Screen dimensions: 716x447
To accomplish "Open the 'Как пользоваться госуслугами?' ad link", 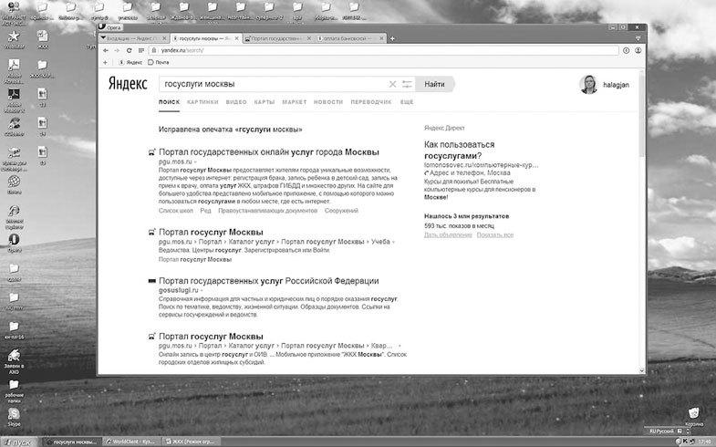I will click(x=459, y=150).
